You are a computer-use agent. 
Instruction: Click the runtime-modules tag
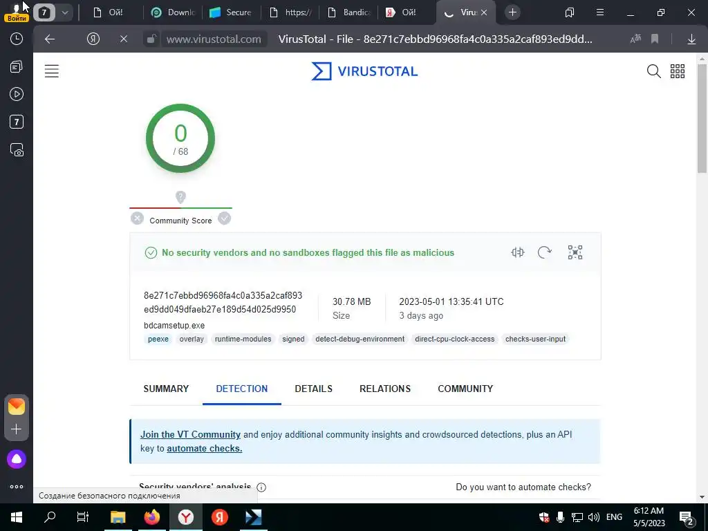(x=243, y=339)
